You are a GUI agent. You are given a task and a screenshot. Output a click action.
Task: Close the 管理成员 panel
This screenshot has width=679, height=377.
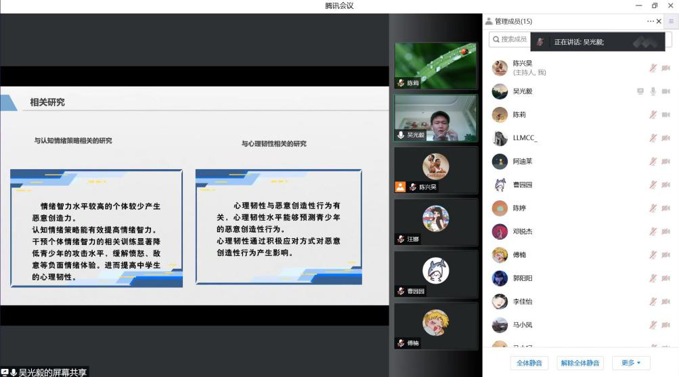(x=659, y=22)
